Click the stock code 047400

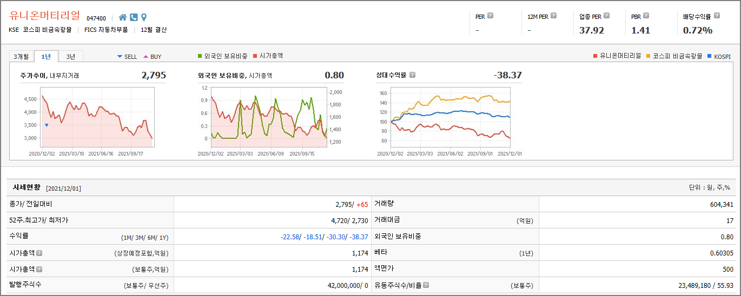[96, 18]
